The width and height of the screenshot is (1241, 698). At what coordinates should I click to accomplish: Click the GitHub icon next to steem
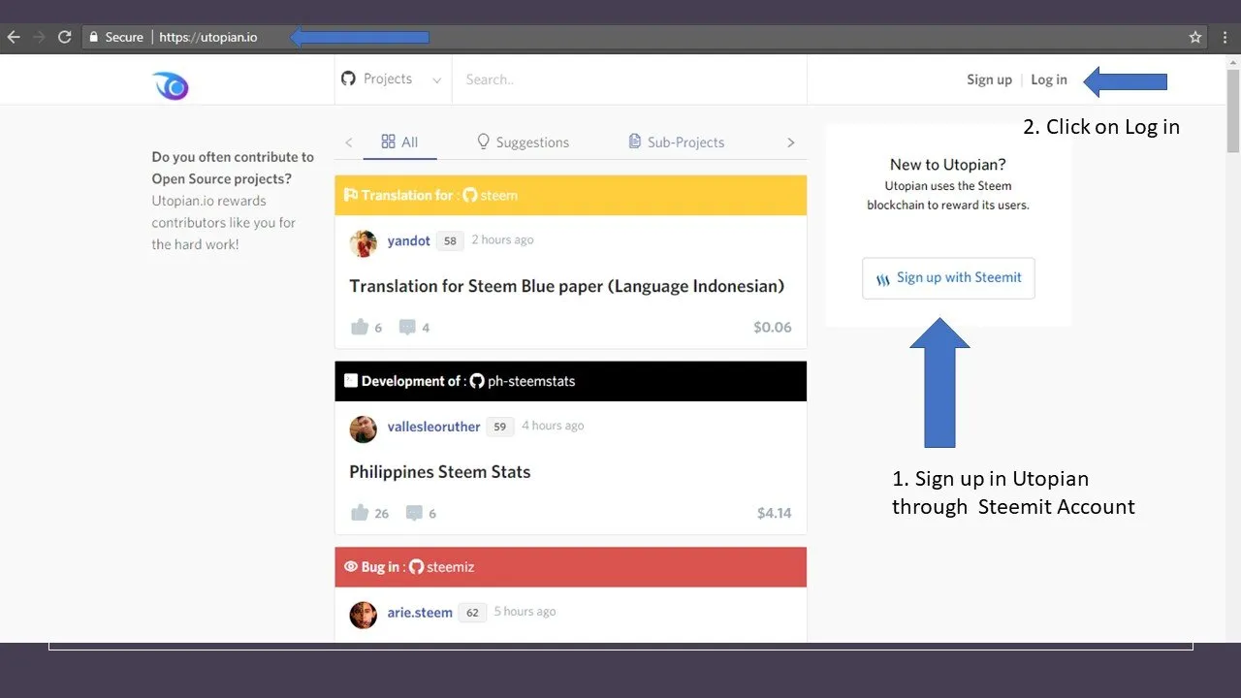tap(469, 195)
